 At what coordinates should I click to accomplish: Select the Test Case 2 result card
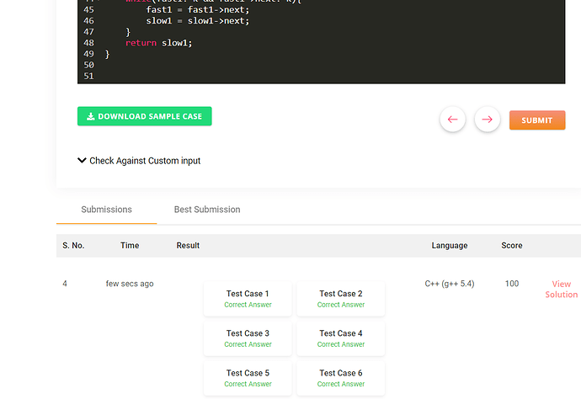[x=341, y=299]
